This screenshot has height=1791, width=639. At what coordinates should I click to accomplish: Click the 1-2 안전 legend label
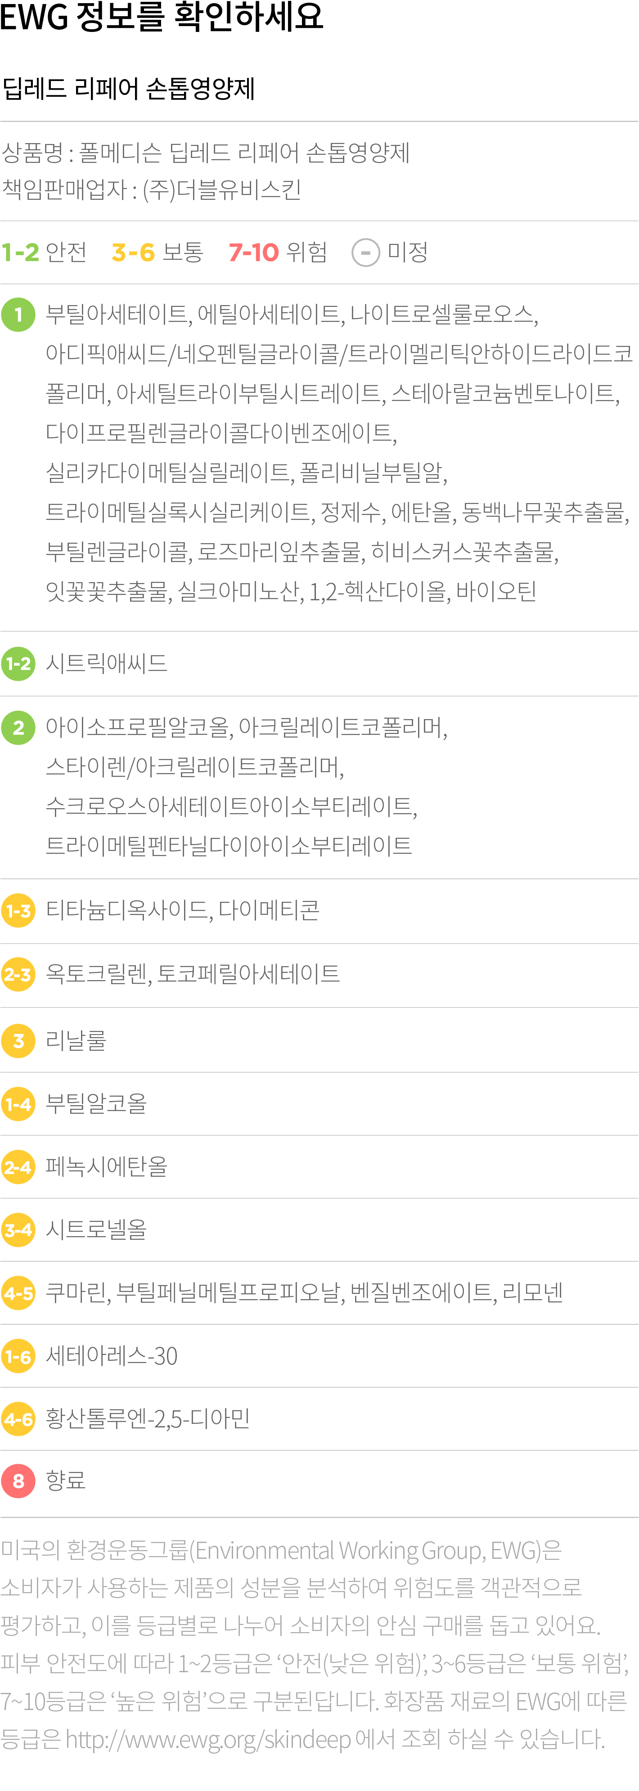pos(44,252)
